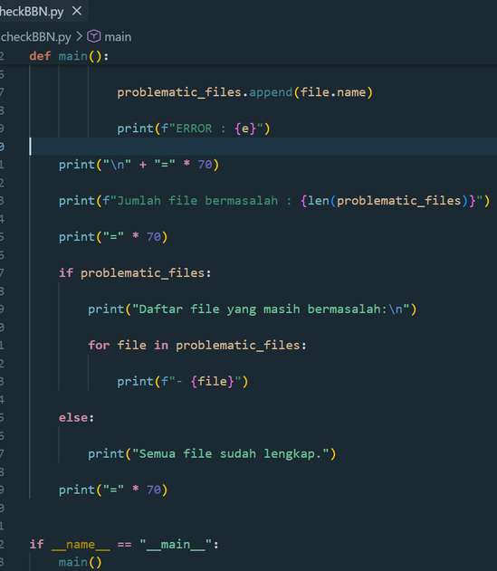The width and height of the screenshot is (497, 571).
Task: Click the print '- {file}' f-string line
Action: [183, 381]
